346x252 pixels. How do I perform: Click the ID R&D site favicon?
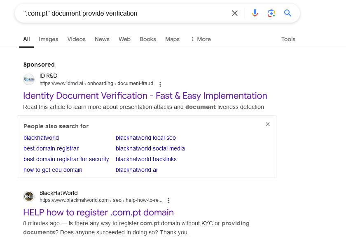29,79
